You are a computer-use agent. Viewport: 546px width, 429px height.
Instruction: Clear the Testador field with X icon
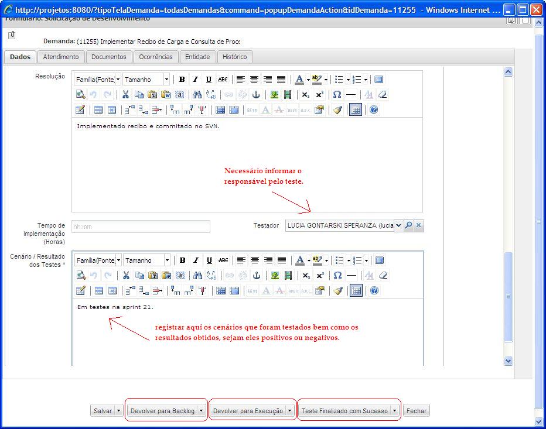click(418, 225)
